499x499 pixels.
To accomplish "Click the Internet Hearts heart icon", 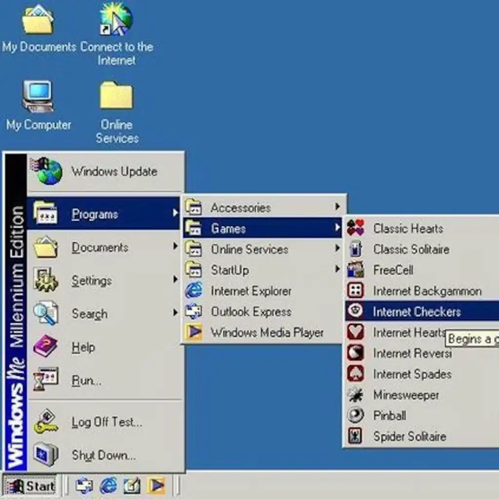I will [x=355, y=331].
